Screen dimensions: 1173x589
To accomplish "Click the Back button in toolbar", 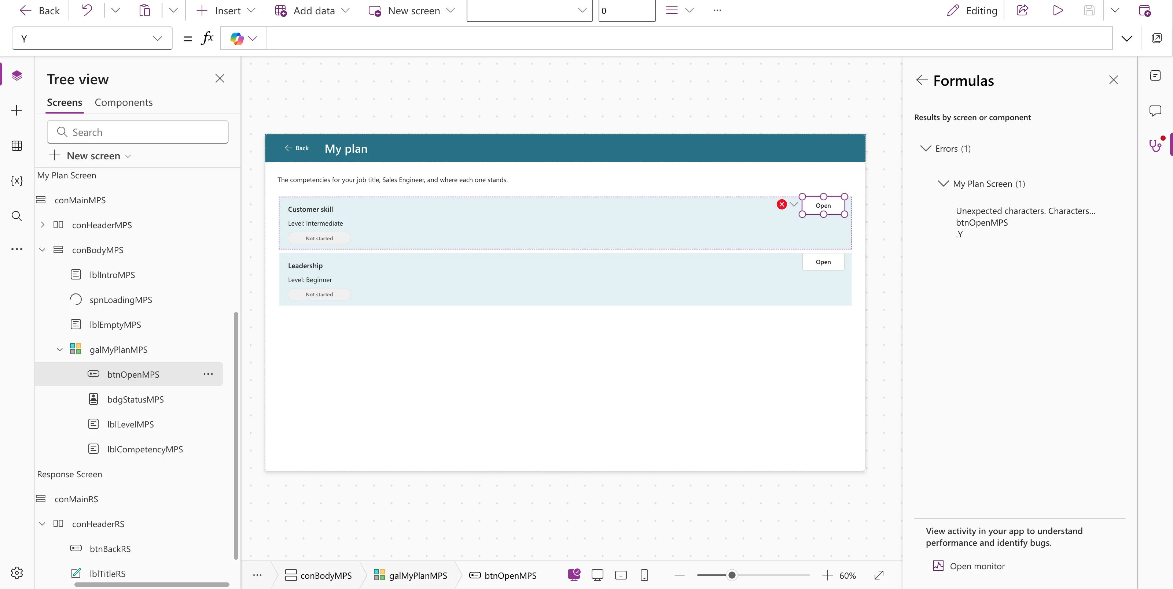I will point(40,11).
